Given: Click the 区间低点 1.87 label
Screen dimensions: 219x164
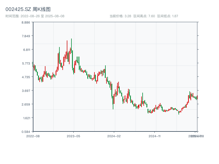Looking at the screenshot, I should click(168, 16).
